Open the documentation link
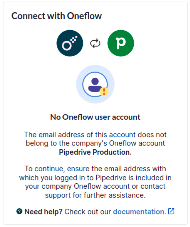 pyautogui.click(x=139, y=211)
